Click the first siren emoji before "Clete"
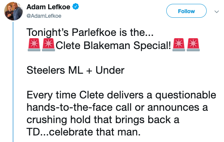224x142 pixels. (34, 45)
